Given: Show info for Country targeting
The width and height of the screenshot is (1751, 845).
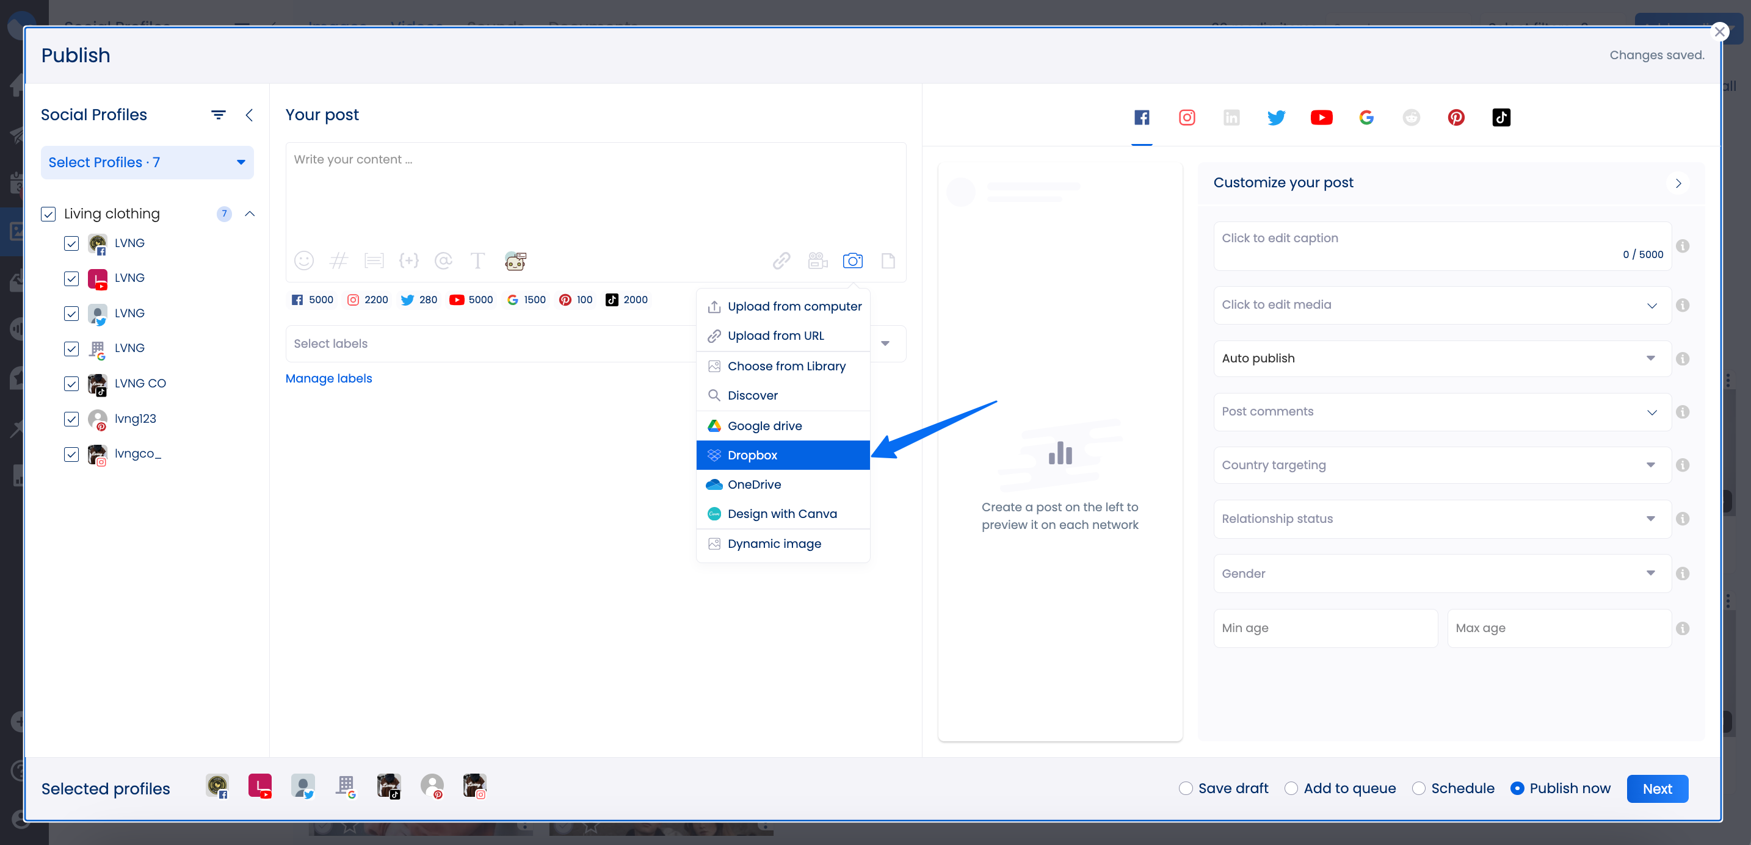Looking at the screenshot, I should (1683, 466).
